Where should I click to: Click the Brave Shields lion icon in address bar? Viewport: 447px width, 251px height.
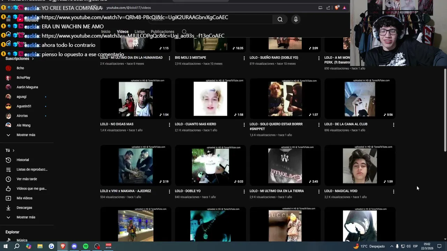click(337, 8)
